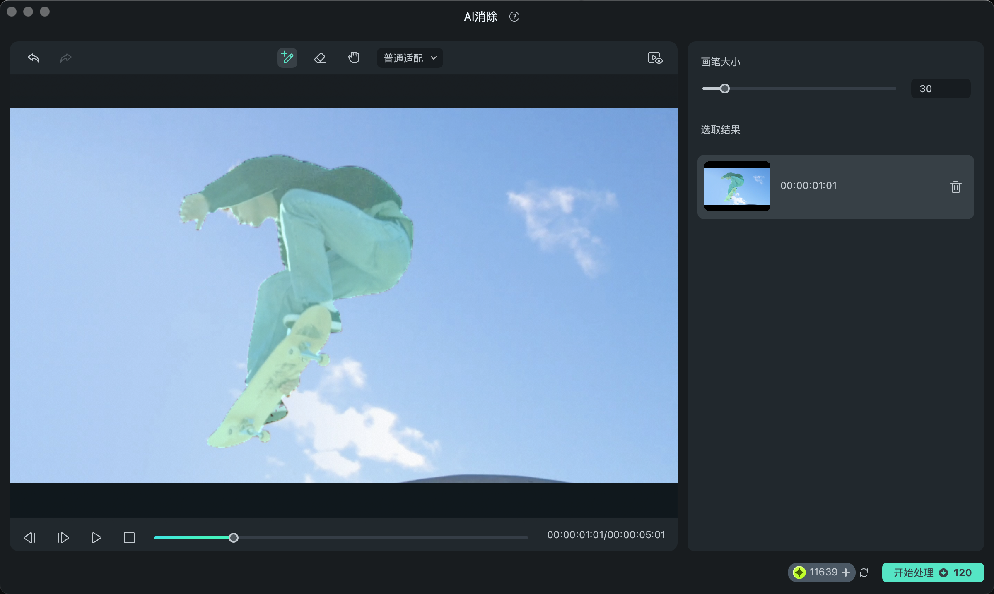Click the undo button
The width and height of the screenshot is (994, 594).
[x=33, y=57]
